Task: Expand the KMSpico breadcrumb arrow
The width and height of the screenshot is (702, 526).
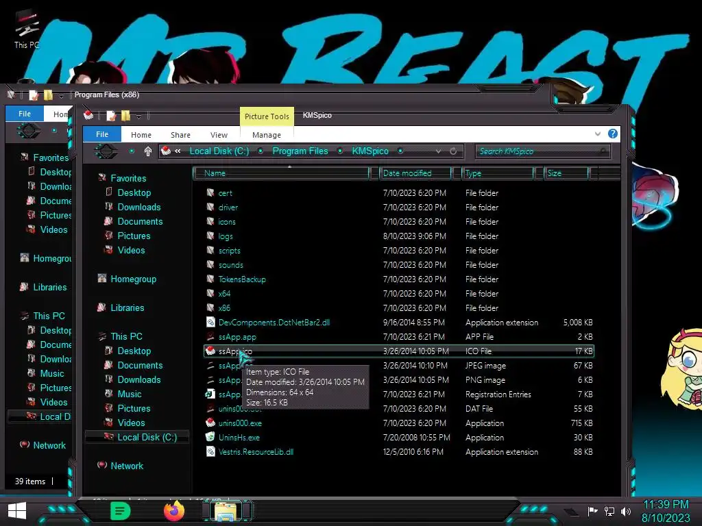Action: (400, 151)
